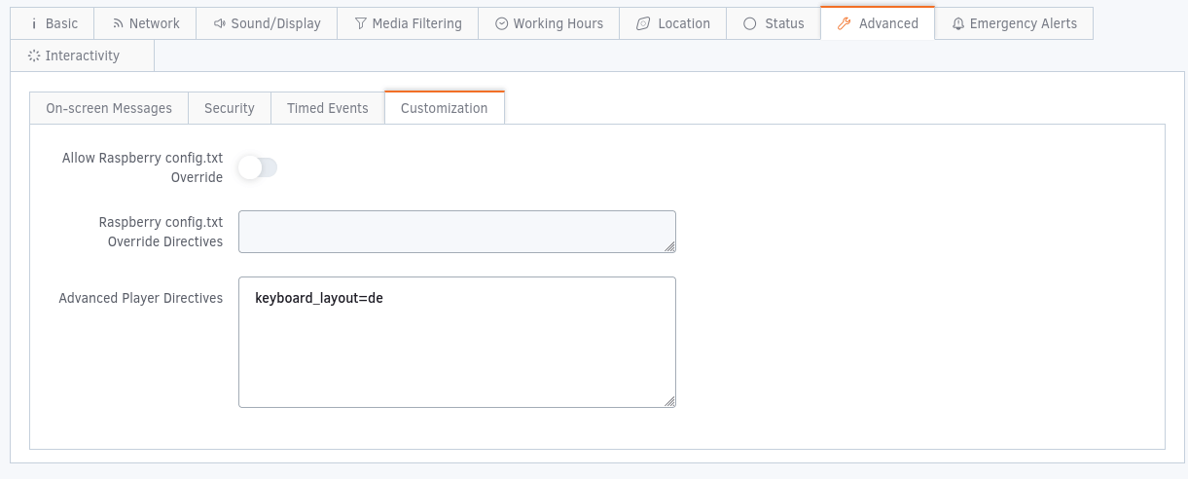Image resolution: width=1188 pixels, height=479 pixels.
Task: Click the speaker icon on Sound/Display tab
Action: click(219, 23)
